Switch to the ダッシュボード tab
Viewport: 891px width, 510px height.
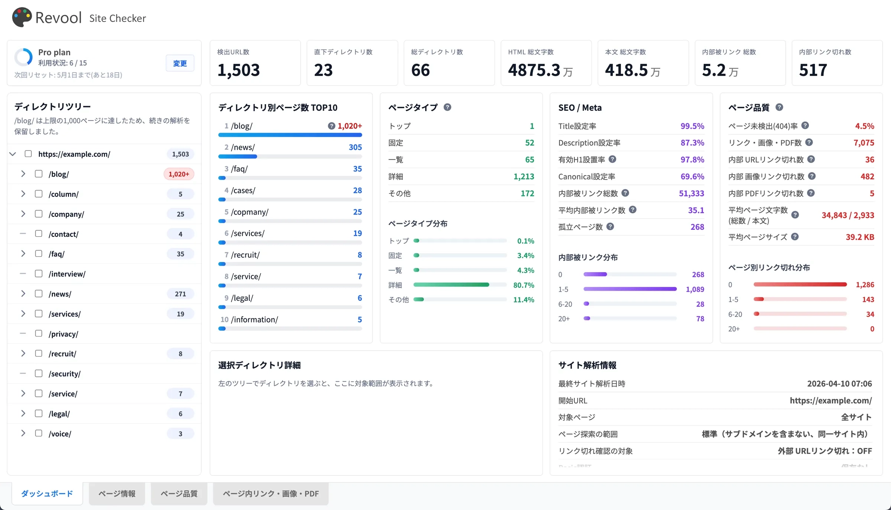(47, 494)
